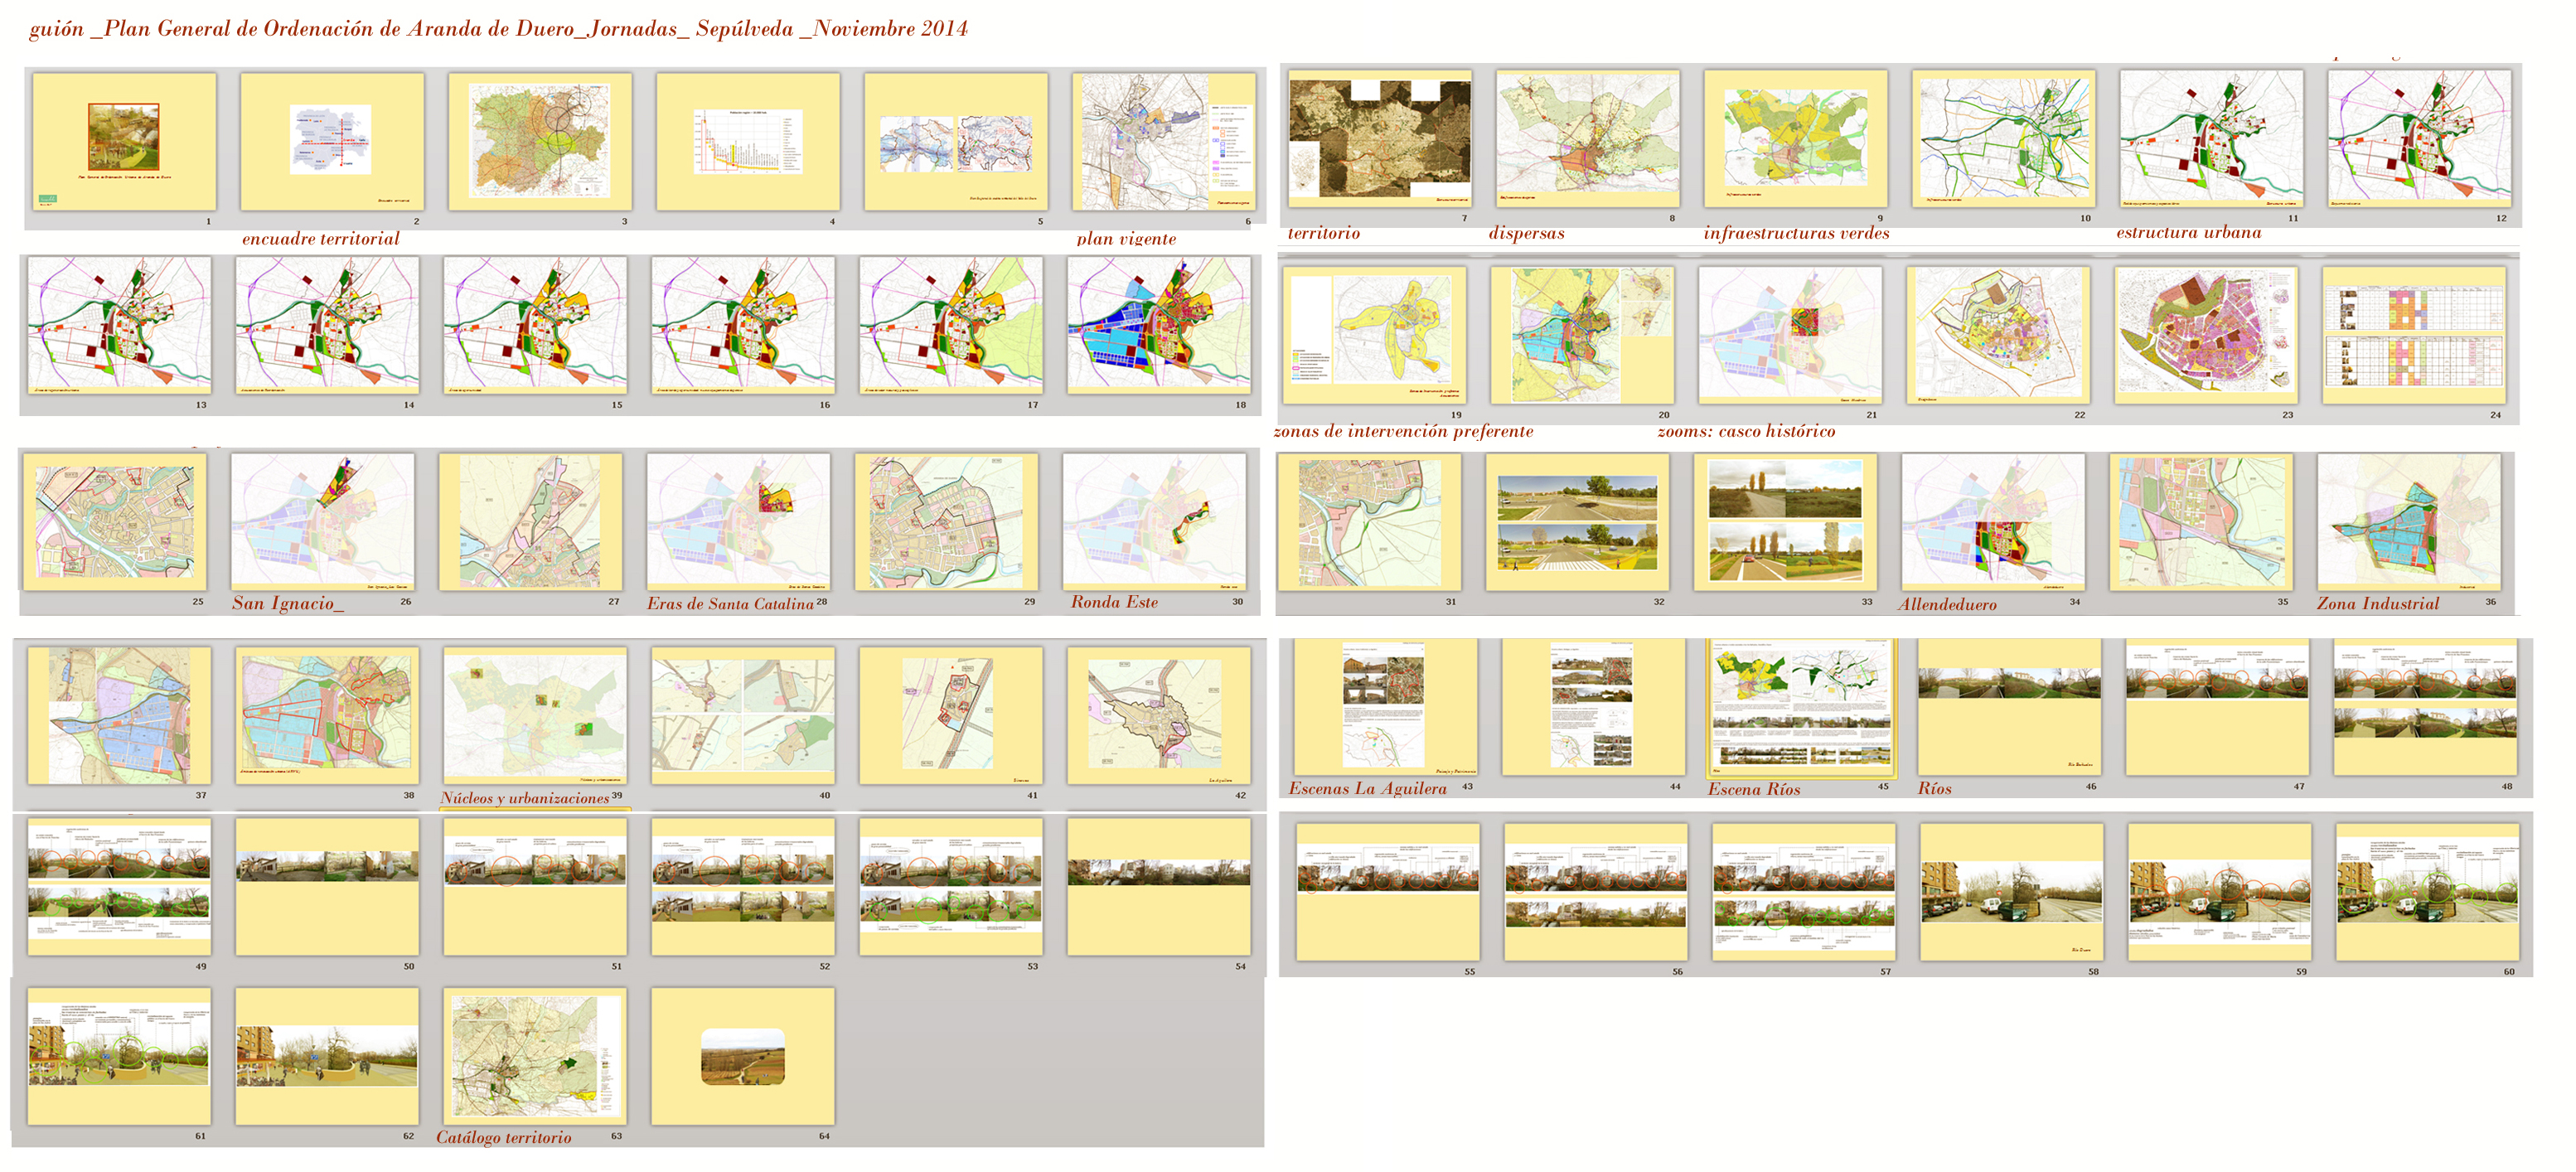Select slide 28 'Eras de Santa Catalina' thumbnail

pos(738,521)
